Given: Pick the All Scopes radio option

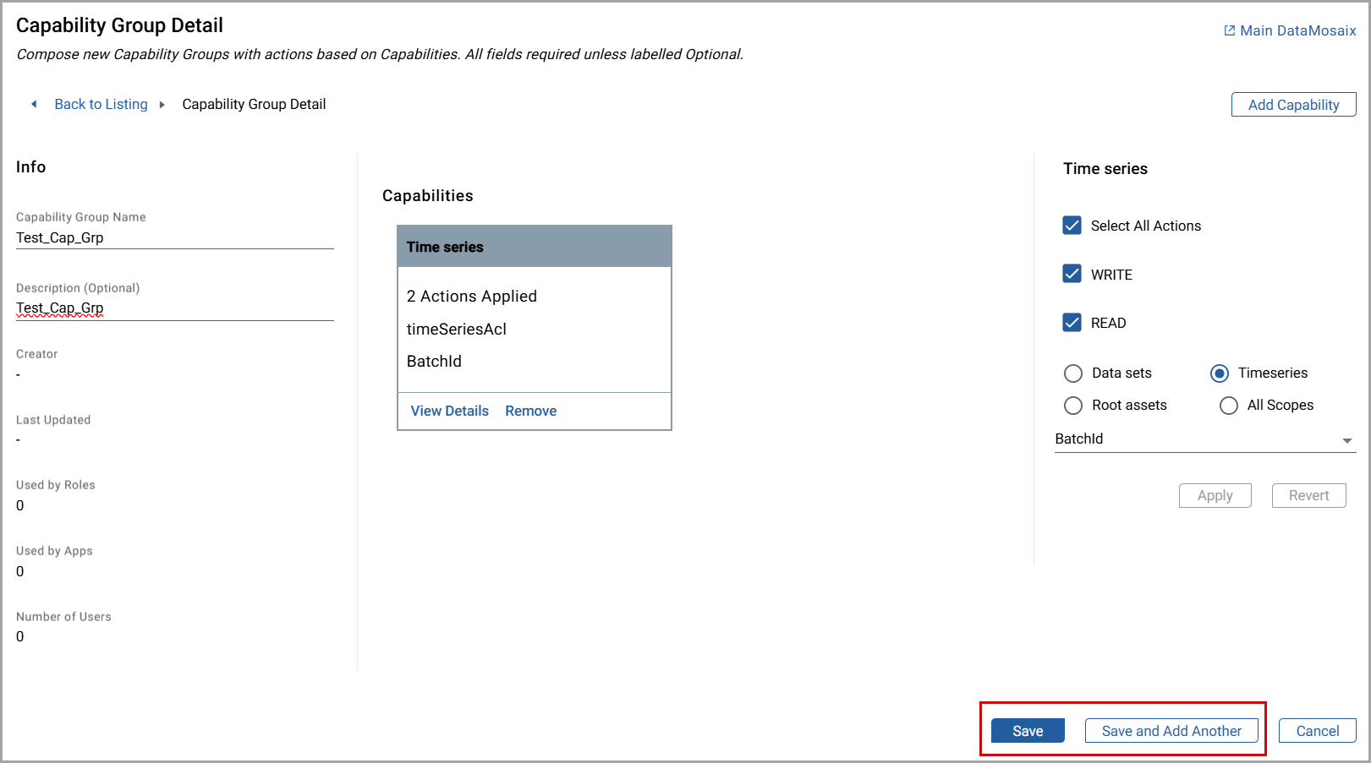Looking at the screenshot, I should tap(1228, 406).
